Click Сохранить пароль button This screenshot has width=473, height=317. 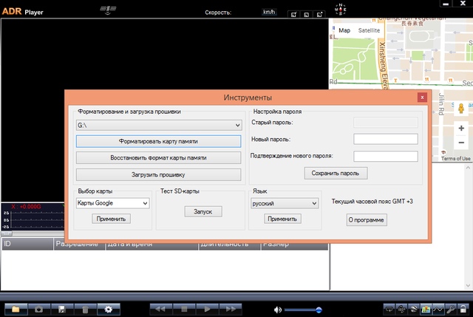click(335, 173)
